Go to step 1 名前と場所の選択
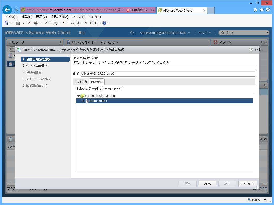The image size is (274, 205). (x=45, y=59)
